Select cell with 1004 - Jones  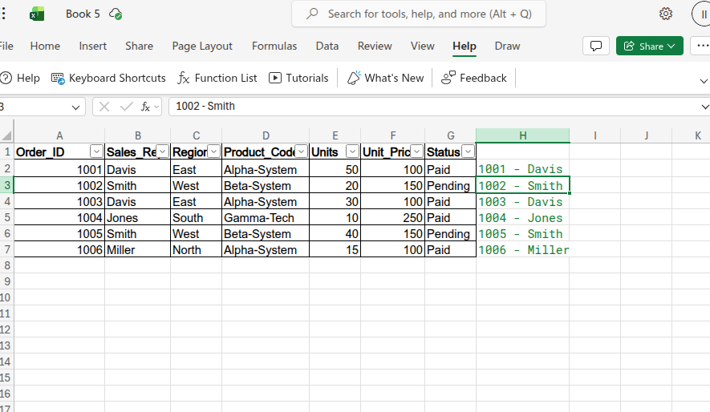click(522, 217)
